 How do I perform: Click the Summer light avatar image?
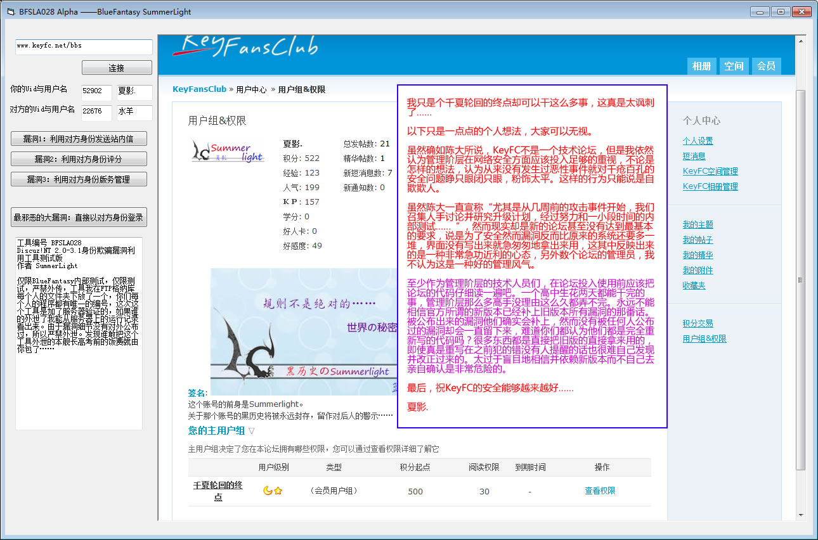point(228,151)
